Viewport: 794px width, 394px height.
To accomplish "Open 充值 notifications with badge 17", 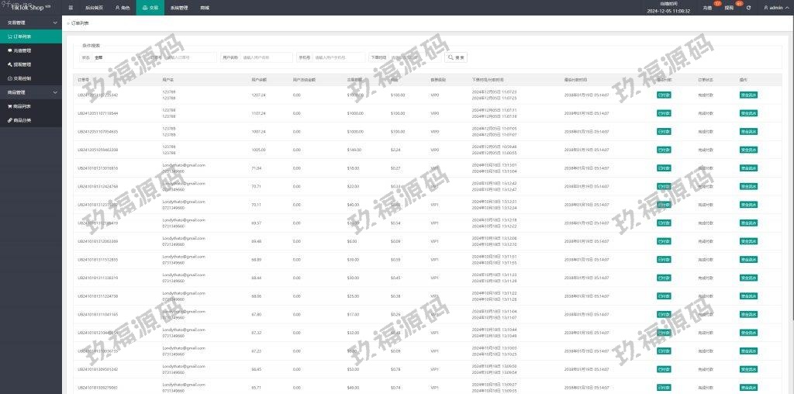I will click(x=707, y=8).
